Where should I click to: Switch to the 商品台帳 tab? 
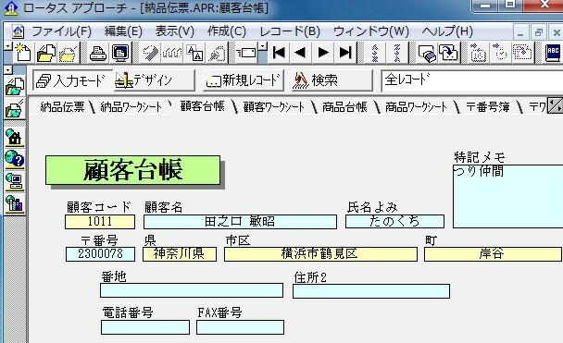[x=344, y=107]
